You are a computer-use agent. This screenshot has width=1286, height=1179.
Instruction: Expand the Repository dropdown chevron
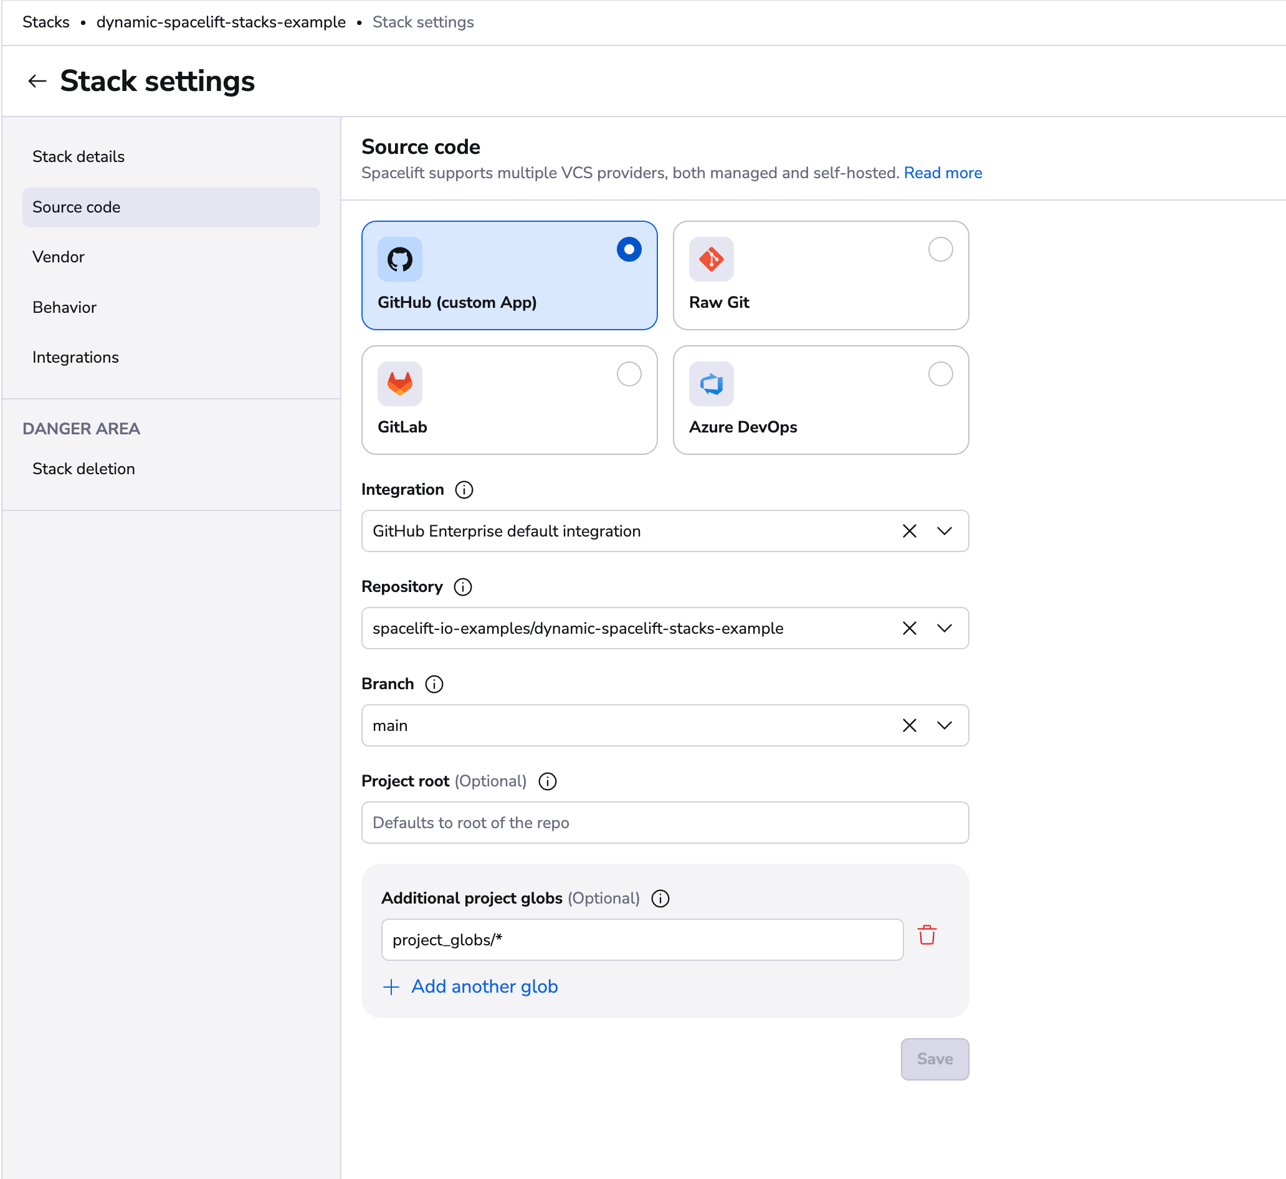(944, 628)
